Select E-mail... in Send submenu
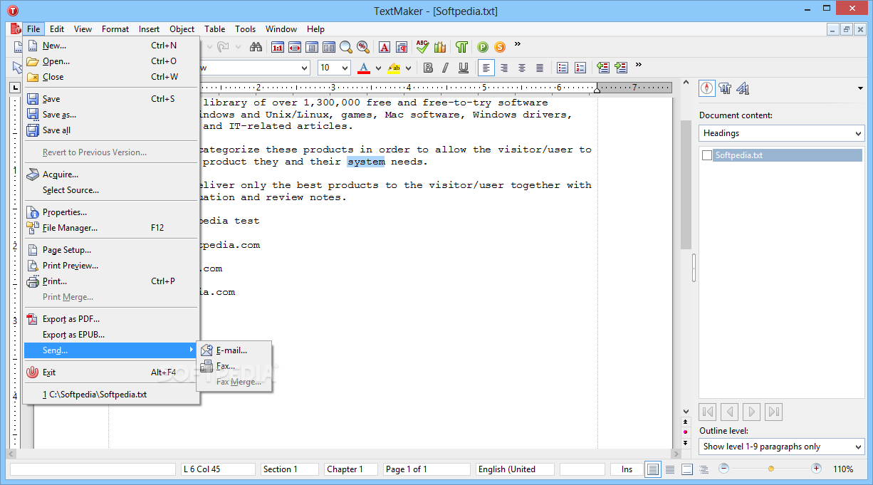Image resolution: width=873 pixels, height=485 pixels. (234, 350)
